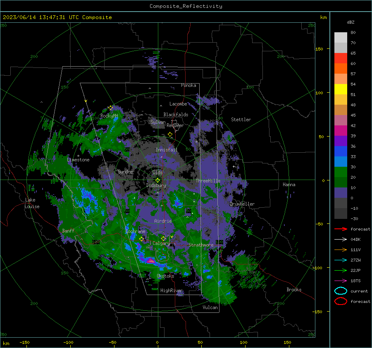Click the ThreeHills label

(x=208, y=181)
